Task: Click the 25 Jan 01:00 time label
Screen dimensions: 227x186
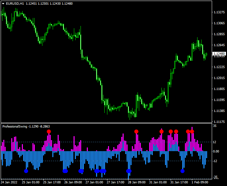Action: tap(31, 182)
